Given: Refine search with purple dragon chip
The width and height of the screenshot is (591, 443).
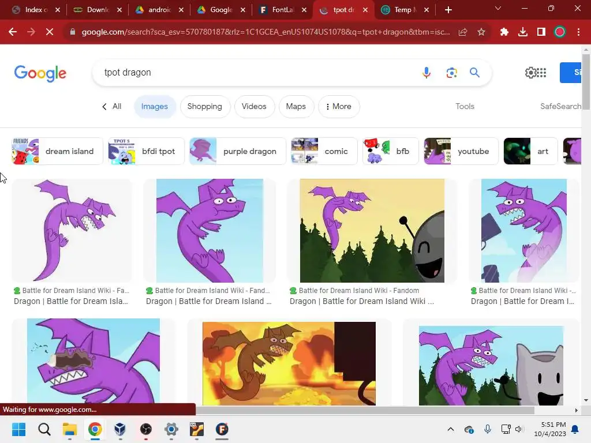Looking at the screenshot, I should (237, 151).
